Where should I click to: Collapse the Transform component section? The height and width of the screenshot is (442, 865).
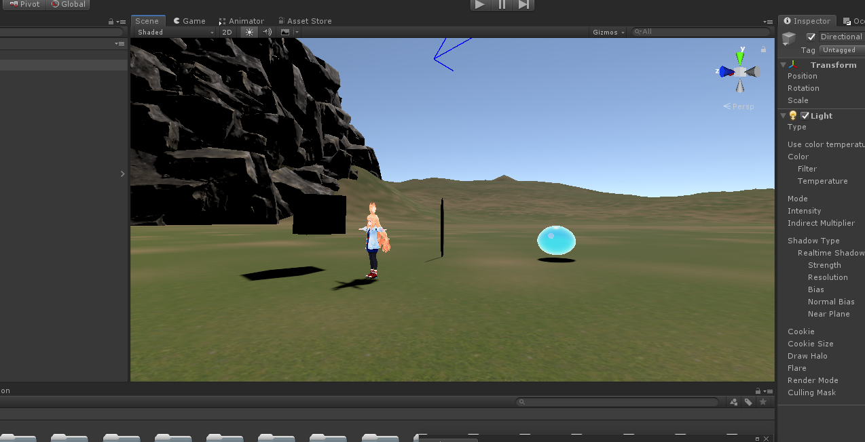pyautogui.click(x=783, y=65)
